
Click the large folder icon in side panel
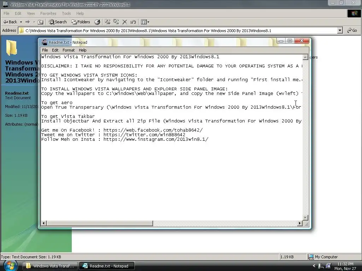pos(12,48)
